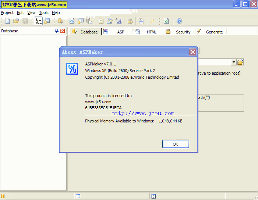Switch to the Generate tab

pyautogui.click(x=211, y=32)
